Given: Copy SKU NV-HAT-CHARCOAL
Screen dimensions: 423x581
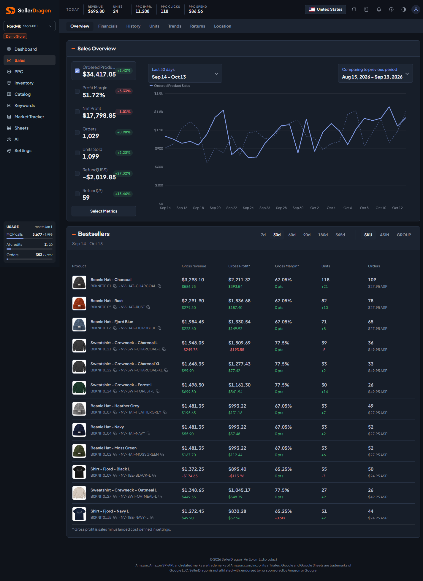Looking at the screenshot, I should point(159,286).
